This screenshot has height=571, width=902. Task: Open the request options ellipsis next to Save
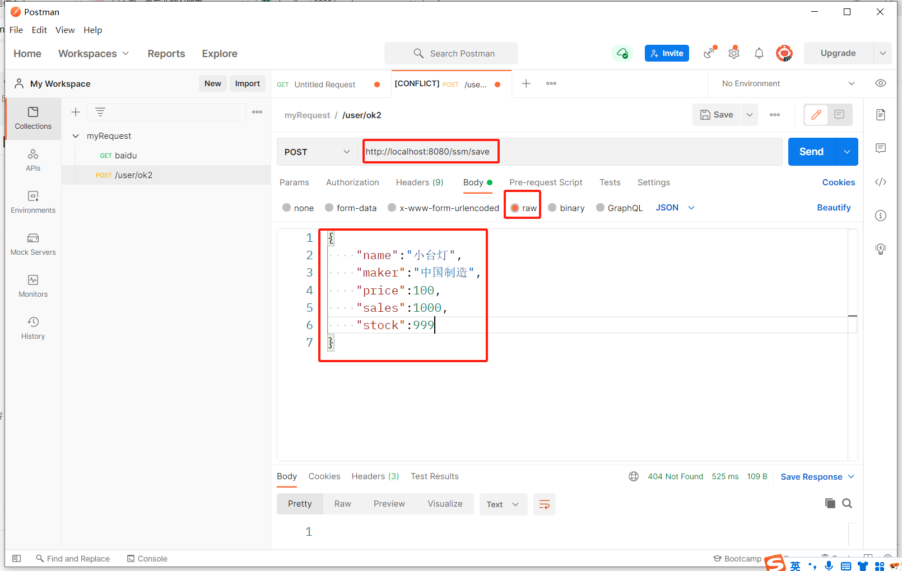[775, 115]
